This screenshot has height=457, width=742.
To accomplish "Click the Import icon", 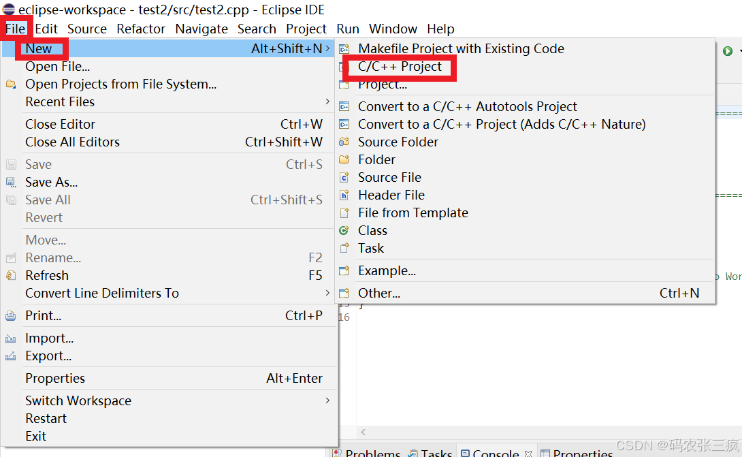I will [x=11, y=338].
